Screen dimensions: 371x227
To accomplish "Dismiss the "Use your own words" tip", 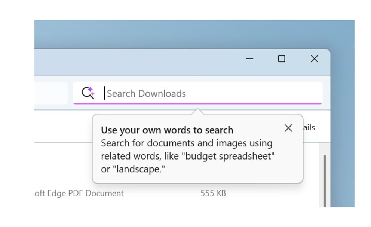I will point(288,128).
